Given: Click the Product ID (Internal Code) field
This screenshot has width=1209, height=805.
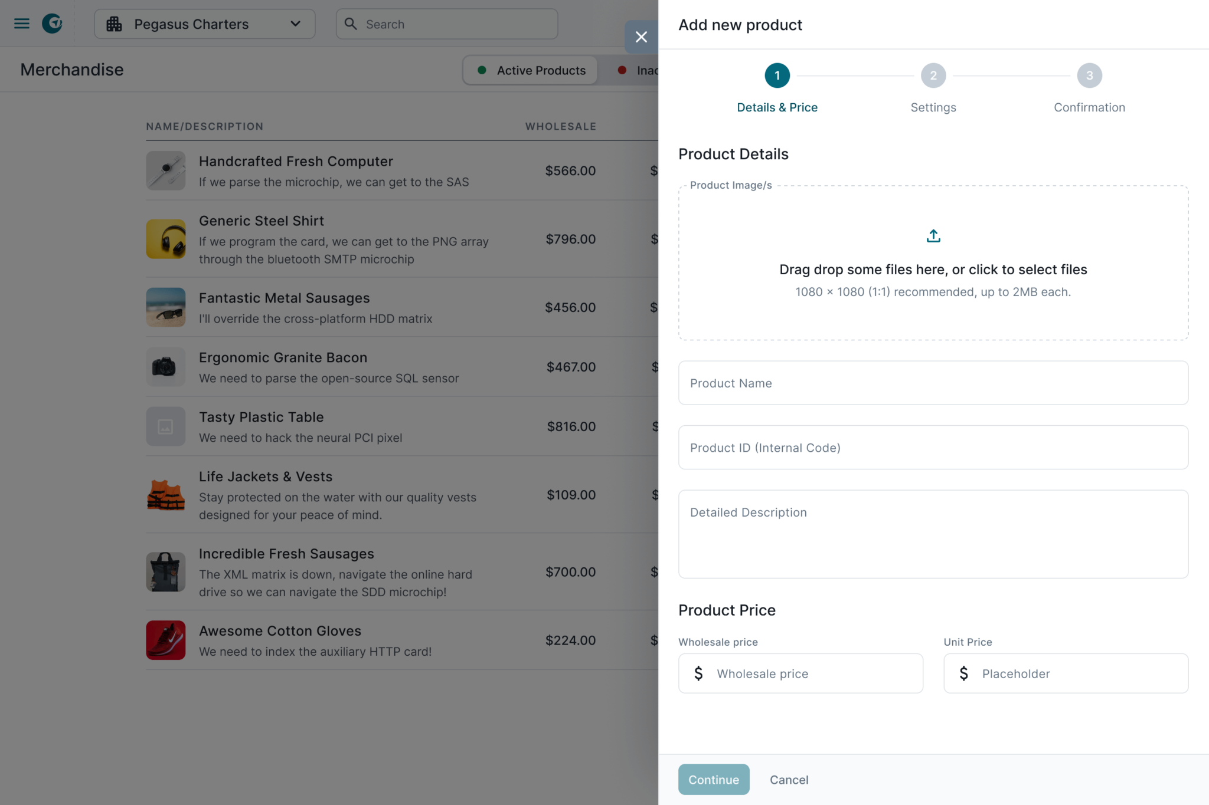Looking at the screenshot, I should (933, 448).
